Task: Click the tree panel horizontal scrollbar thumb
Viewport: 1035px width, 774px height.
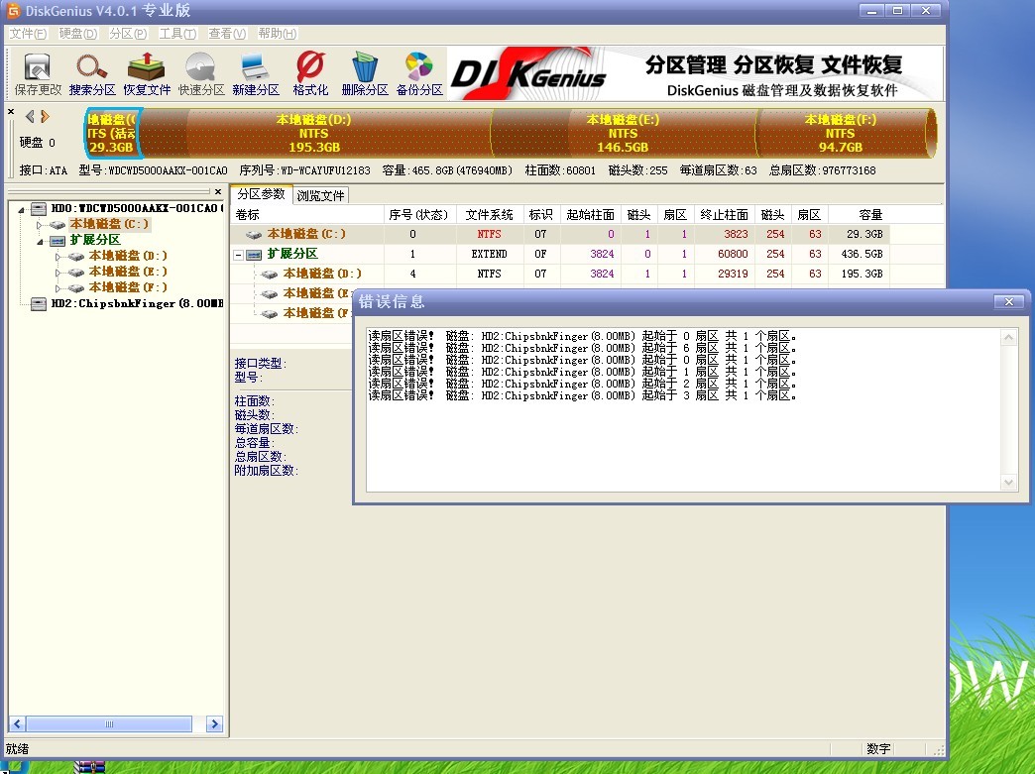Action: click(x=109, y=723)
